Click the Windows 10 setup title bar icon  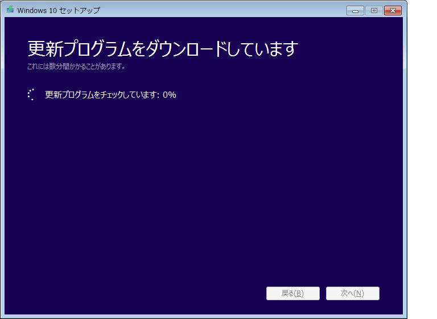pyautogui.click(x=10, y=10)
